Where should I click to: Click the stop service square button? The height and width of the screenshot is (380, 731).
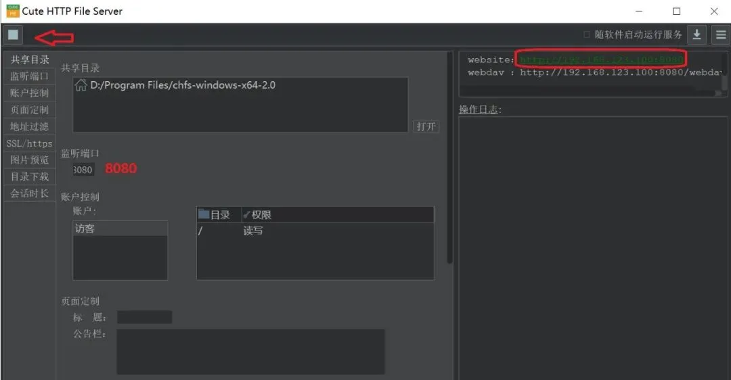point(13,34)
